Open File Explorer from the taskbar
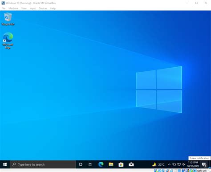 [111, 164]
